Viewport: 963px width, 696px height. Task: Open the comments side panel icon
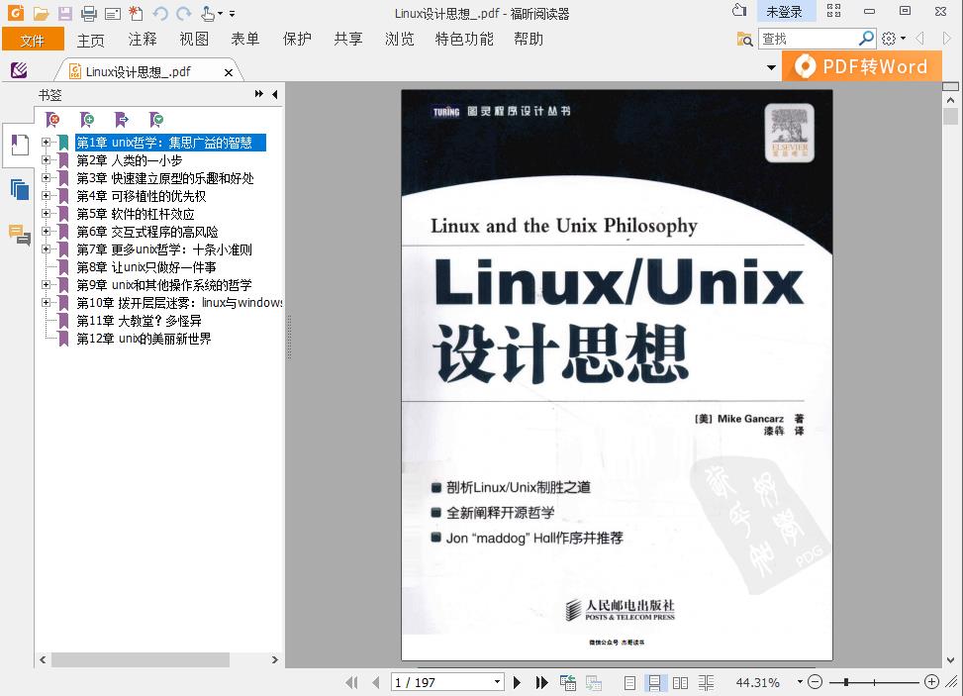pos(20,234)
